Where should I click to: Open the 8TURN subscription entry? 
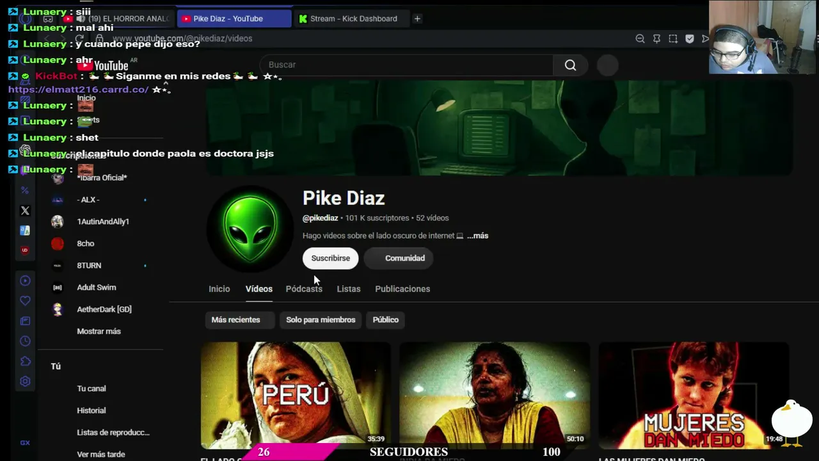[x=89, y=265]
